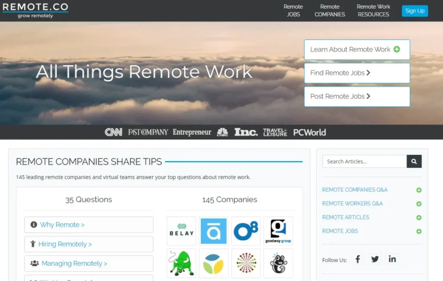Expand Remote Jobs sidebar plus icon
The image size is (443, 281).
tap(419, 231)
